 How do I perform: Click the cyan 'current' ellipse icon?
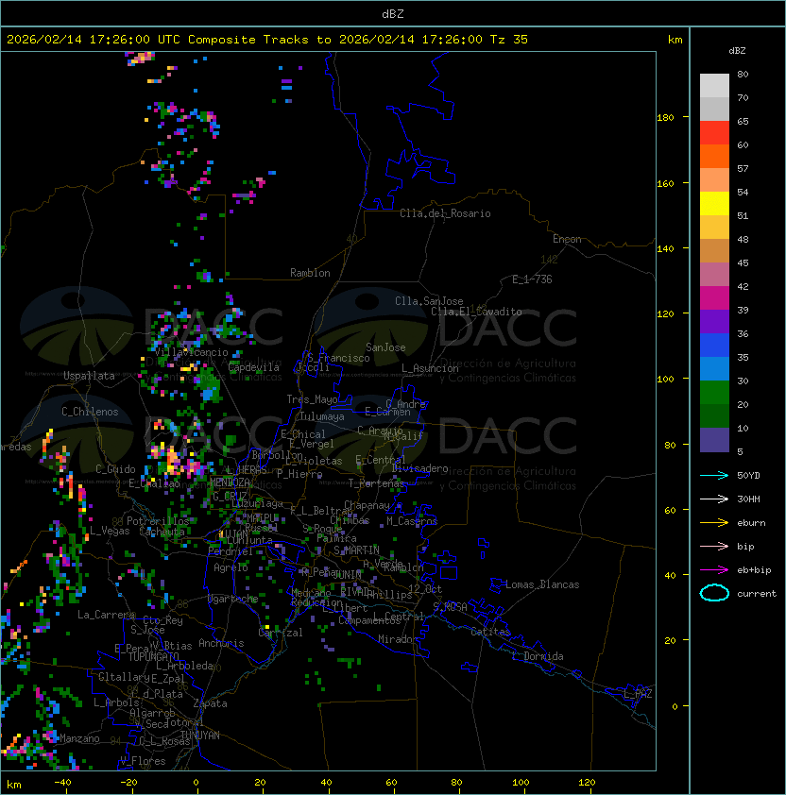[x=714, y=593]
